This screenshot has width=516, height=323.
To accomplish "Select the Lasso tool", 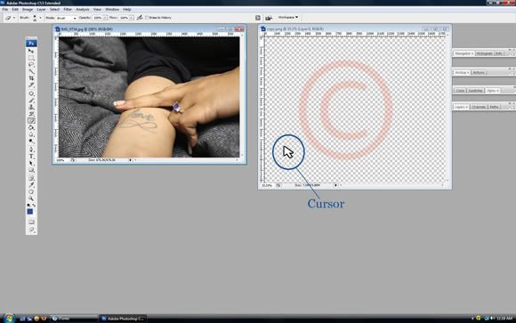I will (31, 65).
